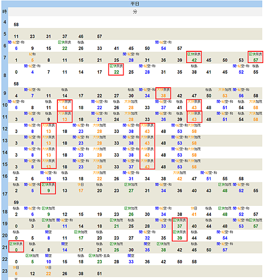266x280 pixels.
Task: Choose the blue 9:07 departure
Action: [x=32, y=96]
